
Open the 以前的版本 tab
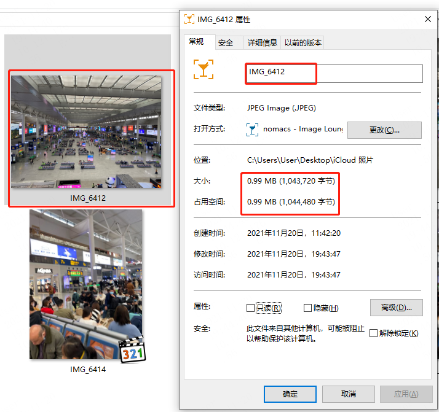click(x=303, y=43)
